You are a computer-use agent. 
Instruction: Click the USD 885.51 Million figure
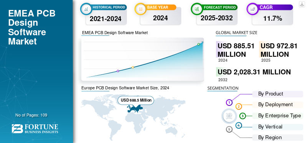click(x=236, y=50)
